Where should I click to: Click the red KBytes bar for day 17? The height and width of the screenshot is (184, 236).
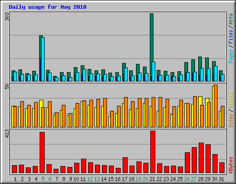125,165
